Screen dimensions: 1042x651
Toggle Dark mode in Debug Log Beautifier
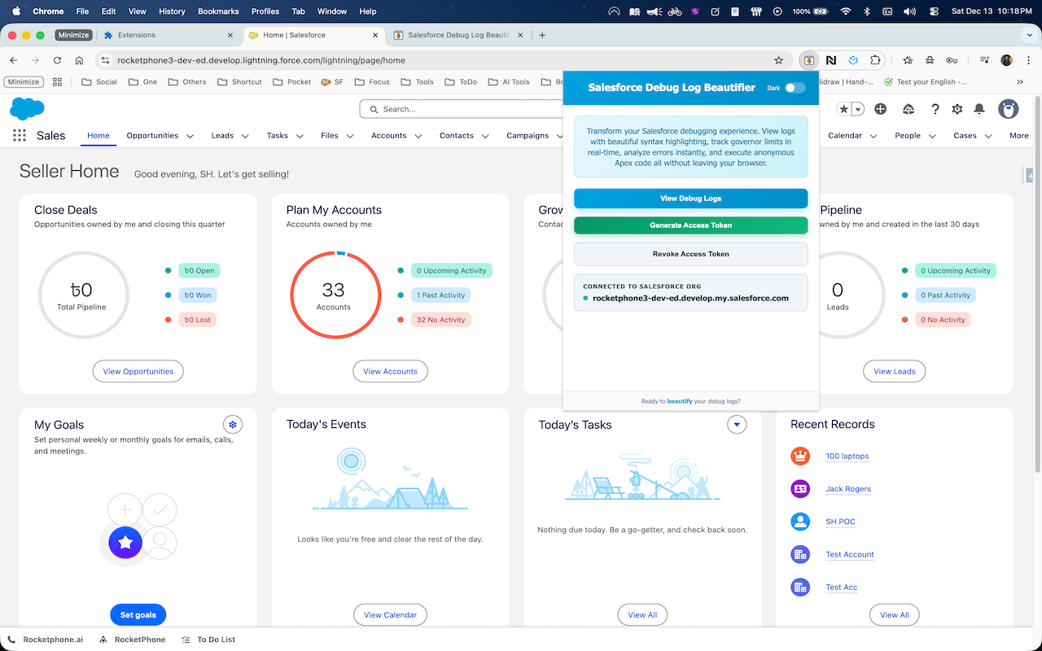[x=795, y=87]
